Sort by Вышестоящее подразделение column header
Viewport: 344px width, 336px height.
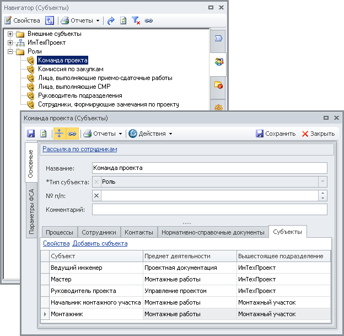(284, 256)
